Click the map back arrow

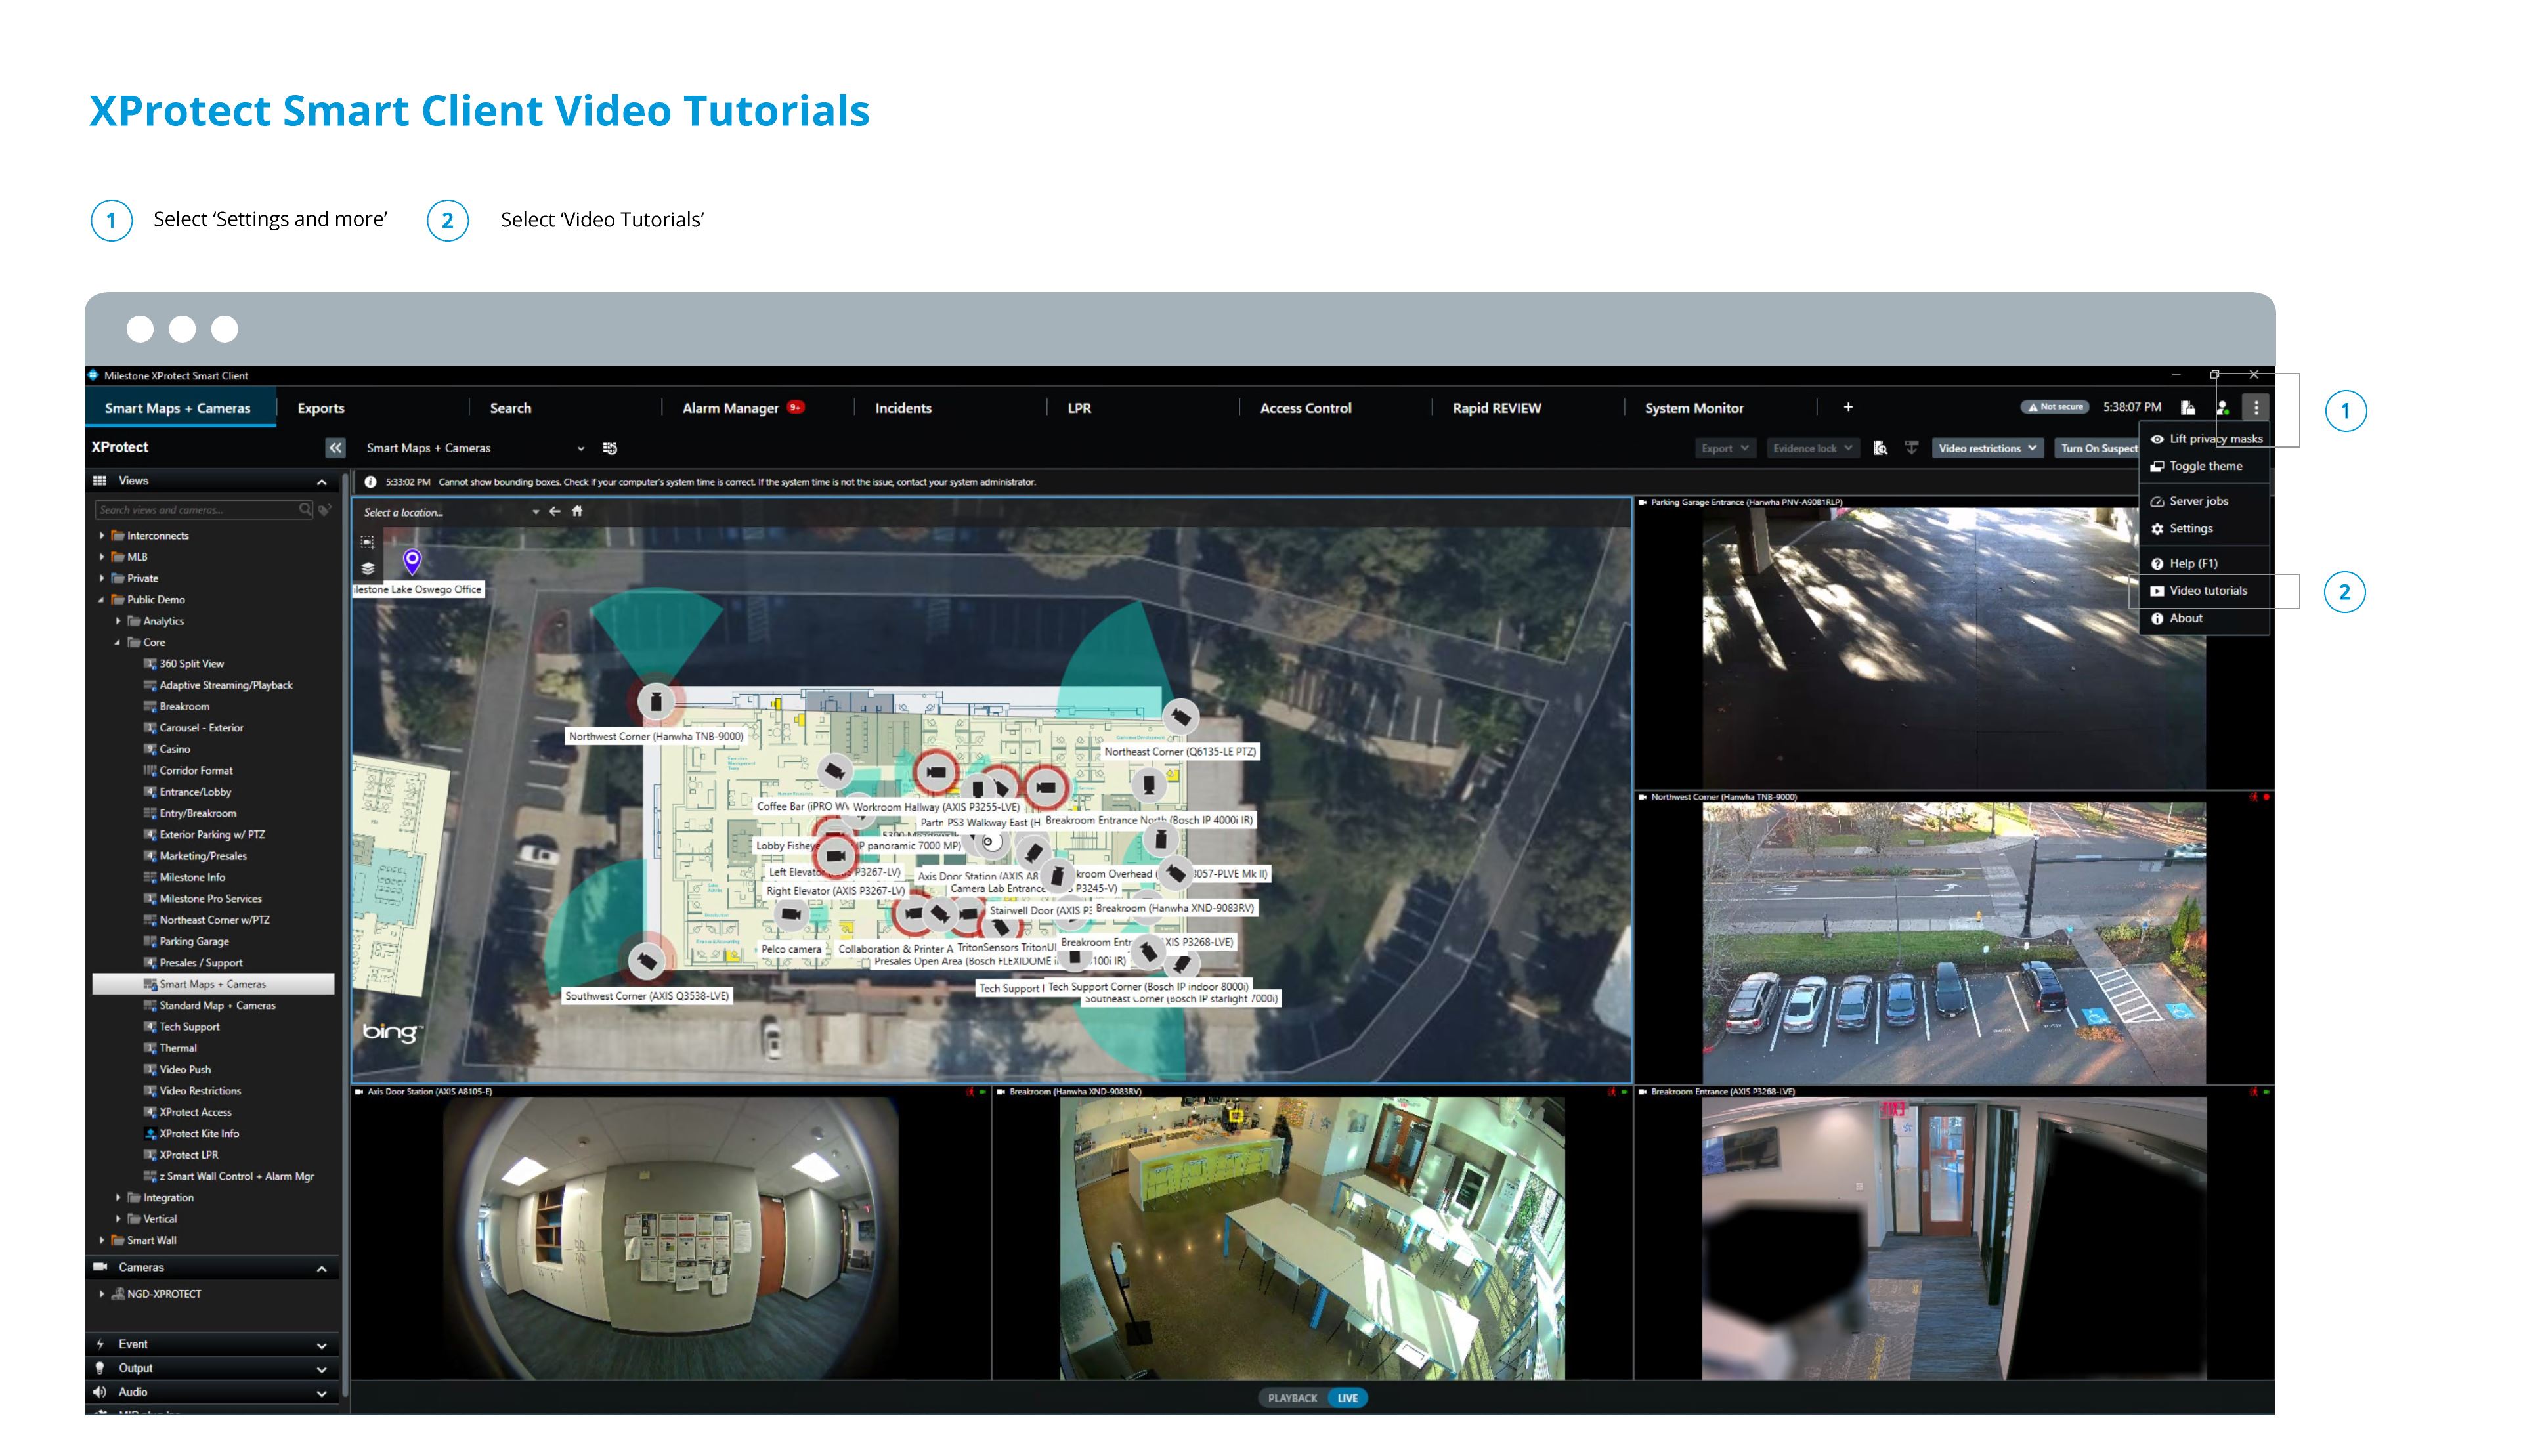[555, 511]
